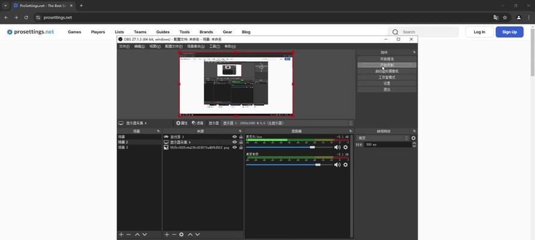The image size is (535, 240).
Task: Select the 游戏源 3 source row
Action: click(203, 137)
